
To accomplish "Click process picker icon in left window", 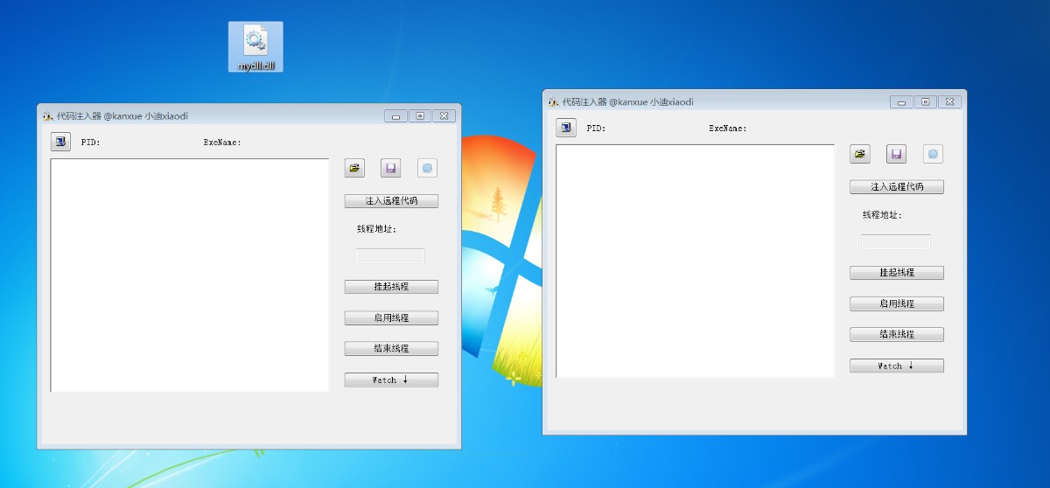I will pyautogui.click(x=60, y=142).
